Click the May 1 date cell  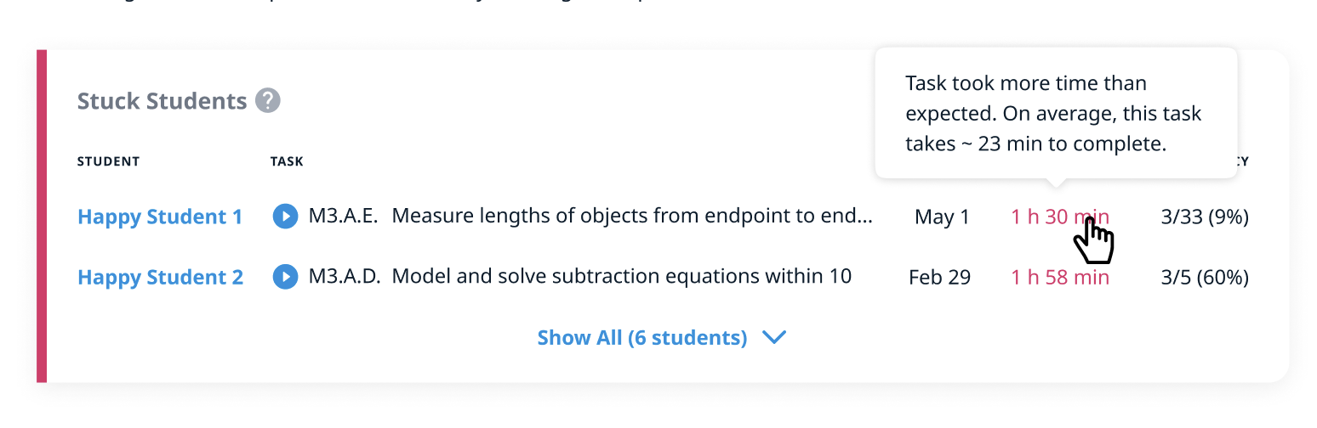tap(942, 217)
